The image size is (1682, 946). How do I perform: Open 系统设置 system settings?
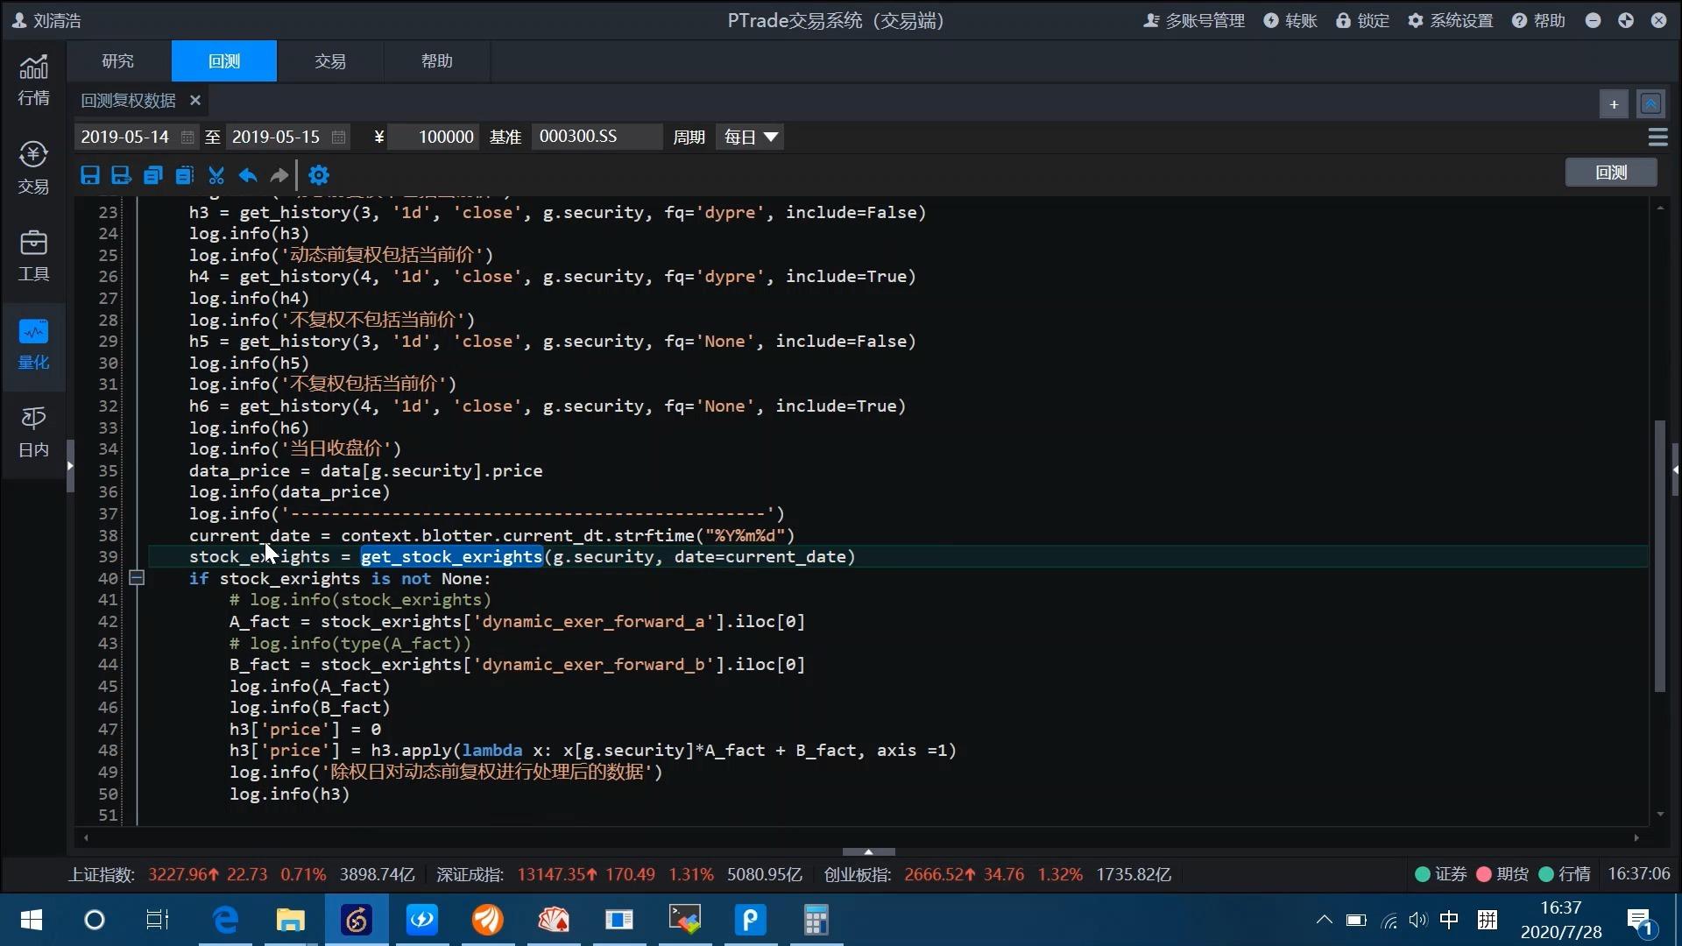(x=1451, y=20)
